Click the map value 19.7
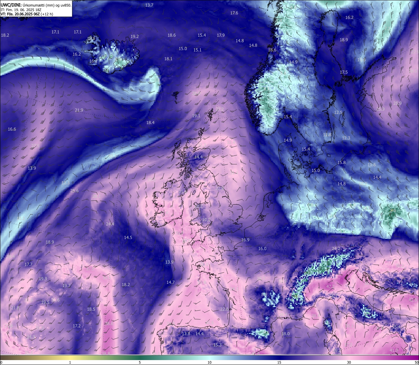The width and height of the screenshot is (419, 365). [x=66, y=286]
